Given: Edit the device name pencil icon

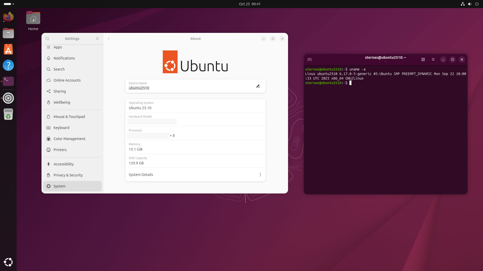Looking at the screenshot, I should tap(258, 86).
